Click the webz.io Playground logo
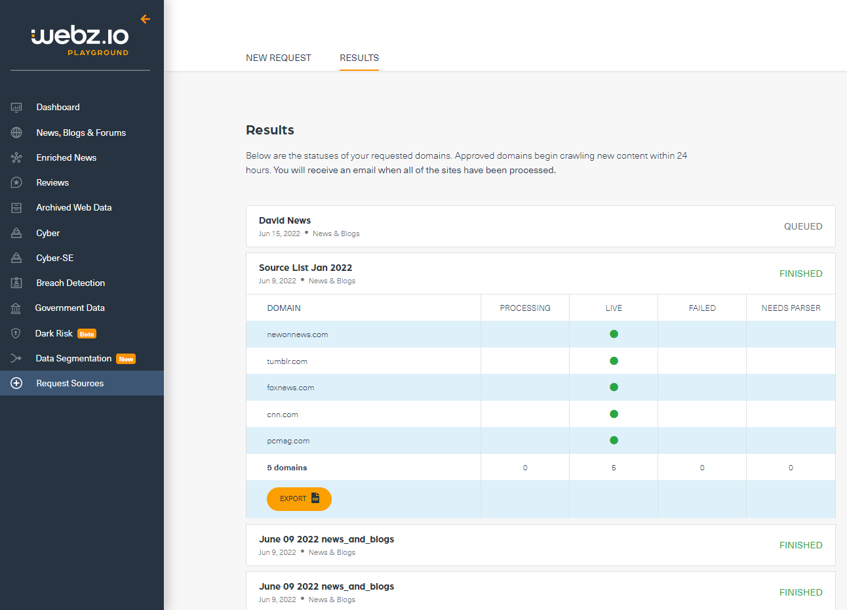 (80, 41)
